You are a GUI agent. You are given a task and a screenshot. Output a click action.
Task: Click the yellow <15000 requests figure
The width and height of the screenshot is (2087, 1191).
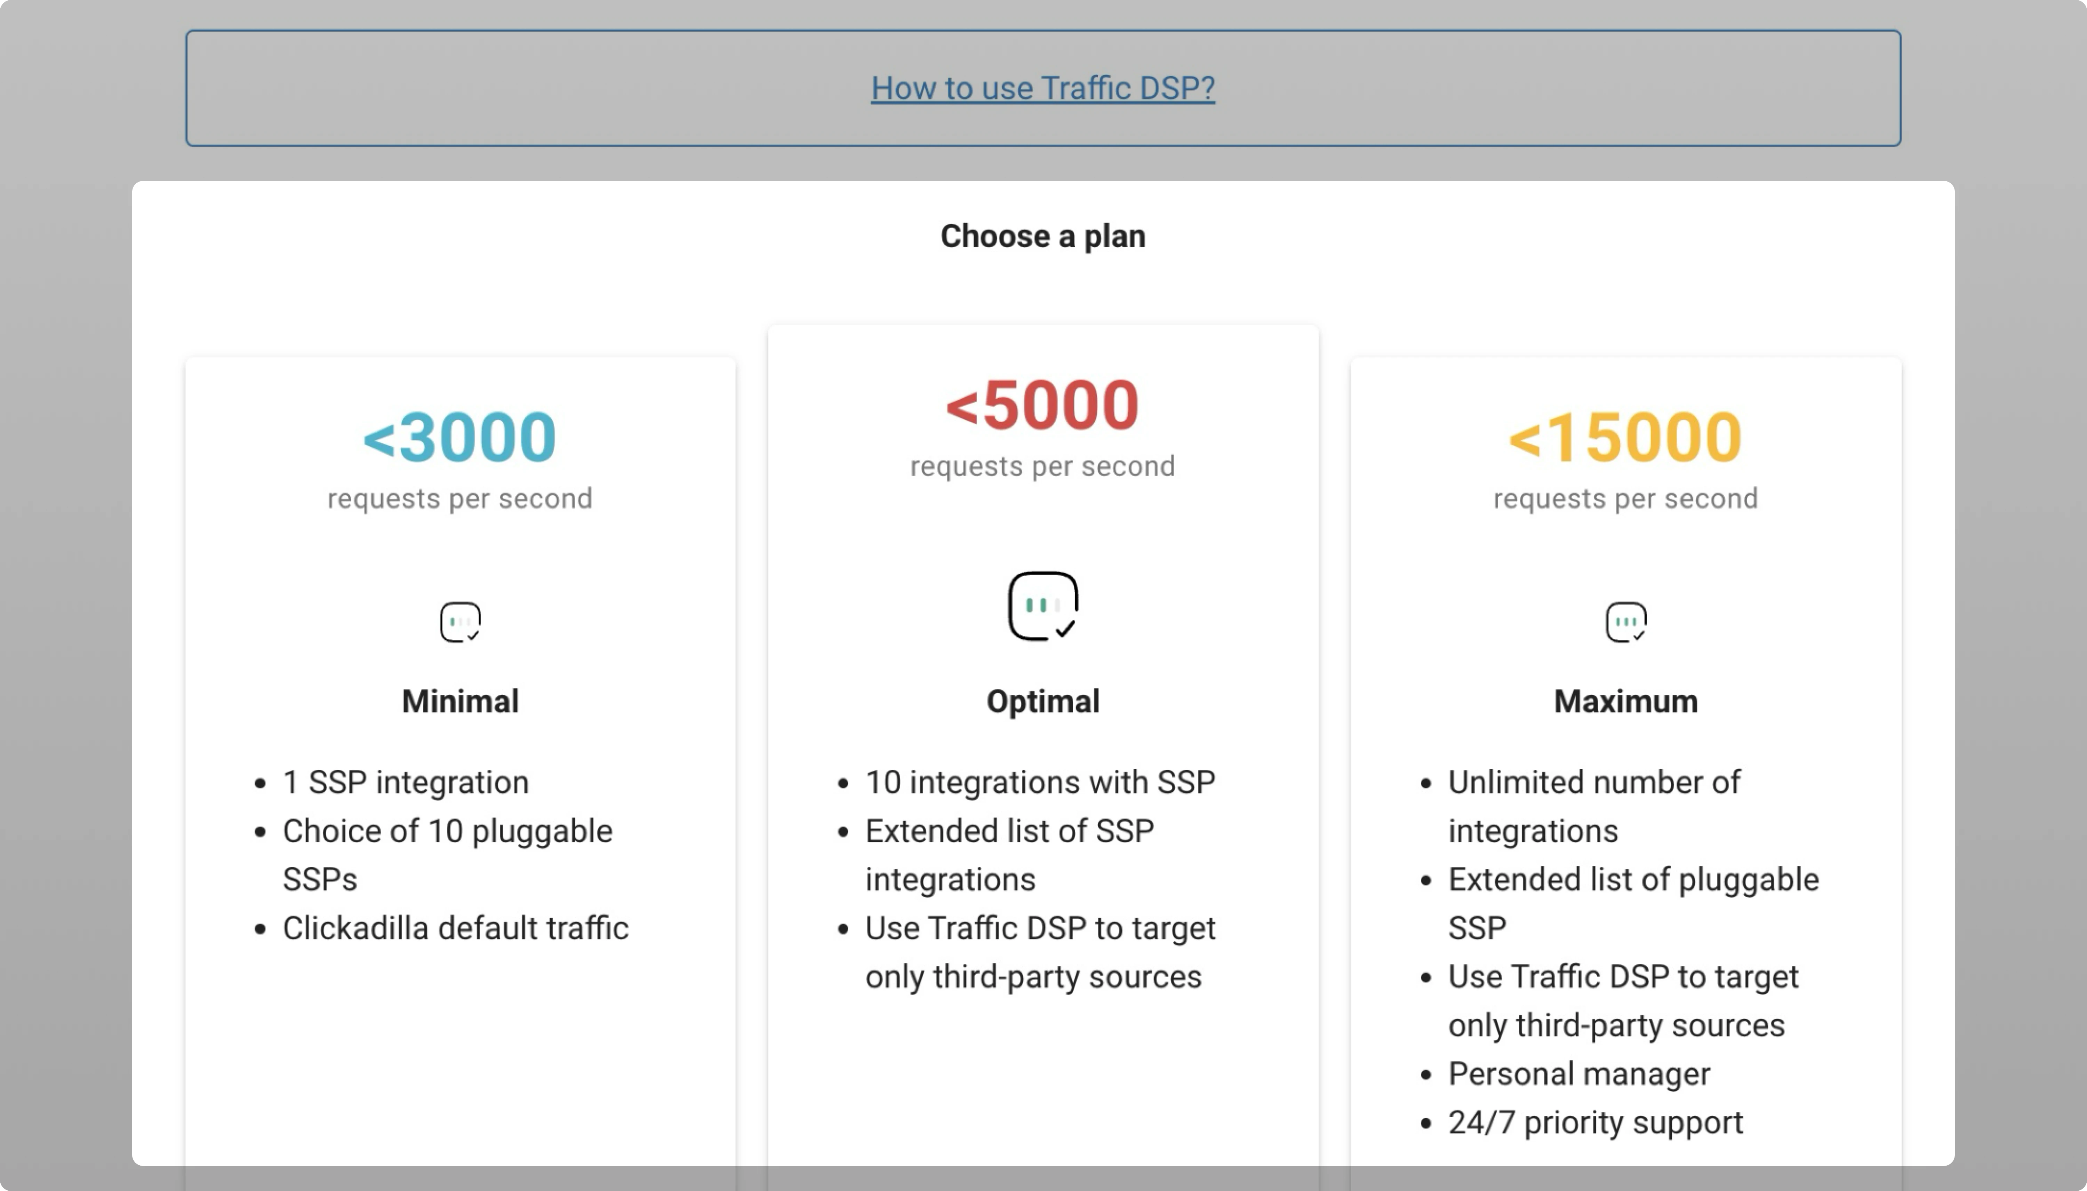1626,438
